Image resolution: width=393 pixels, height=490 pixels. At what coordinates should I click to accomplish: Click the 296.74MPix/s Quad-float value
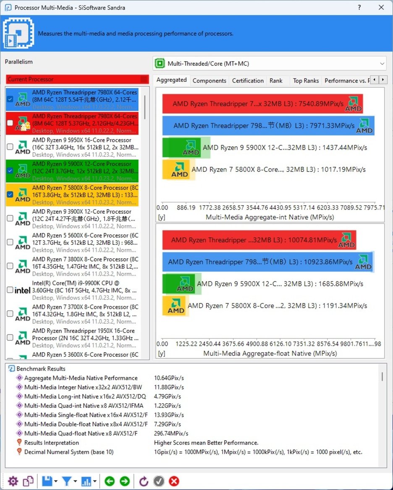[171, 433]
